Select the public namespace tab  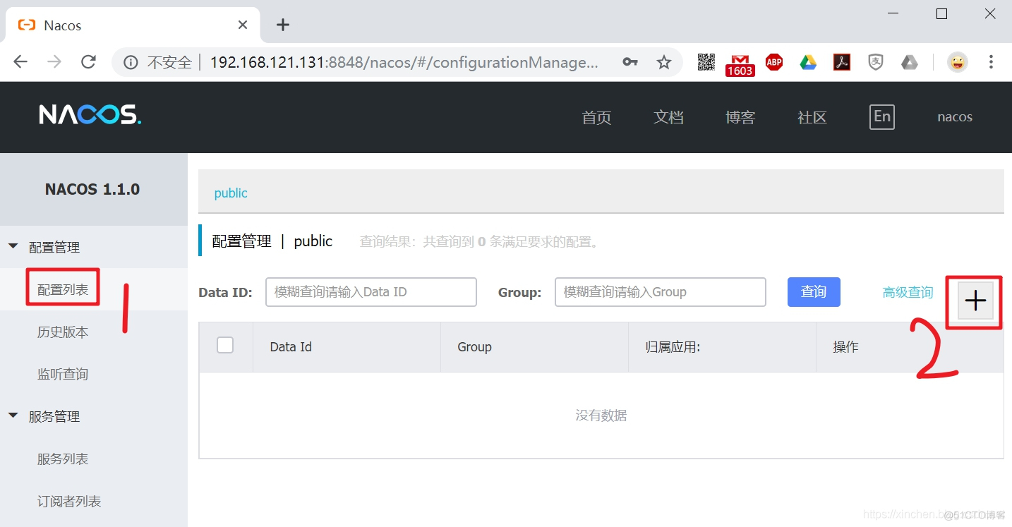(231, 193)
